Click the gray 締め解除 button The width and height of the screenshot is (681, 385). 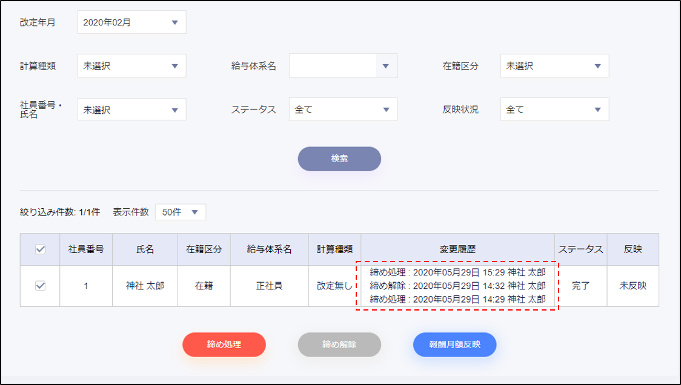(339, 344)
